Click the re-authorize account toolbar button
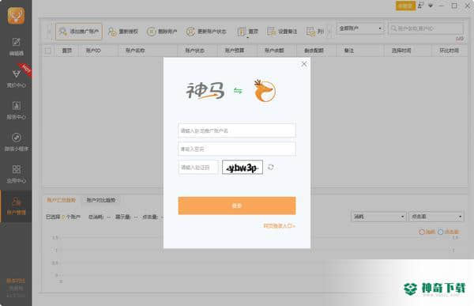This screenshot has height=306, width=474. (123, 32)
